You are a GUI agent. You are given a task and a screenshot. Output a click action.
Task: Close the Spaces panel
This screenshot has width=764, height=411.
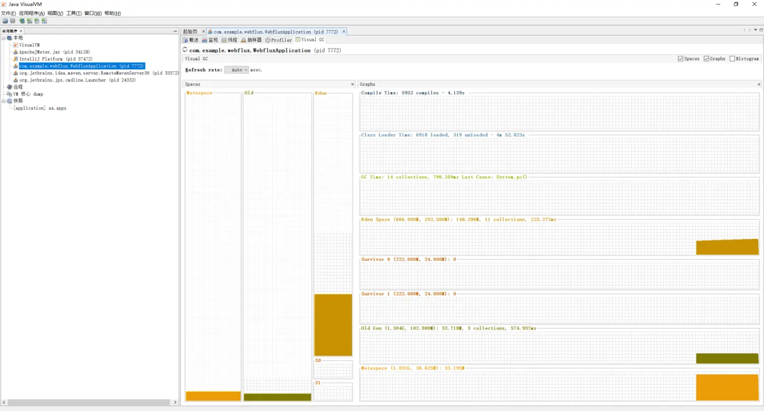pyautogui.click(x=352, y=85)
